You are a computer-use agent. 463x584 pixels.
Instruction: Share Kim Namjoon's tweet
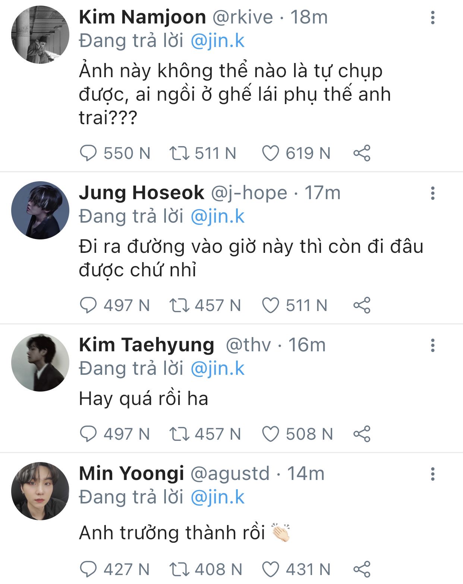(362, 153)
